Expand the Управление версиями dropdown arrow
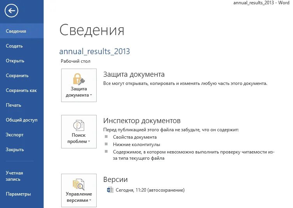The image size is (293, 208). [90, 200]
